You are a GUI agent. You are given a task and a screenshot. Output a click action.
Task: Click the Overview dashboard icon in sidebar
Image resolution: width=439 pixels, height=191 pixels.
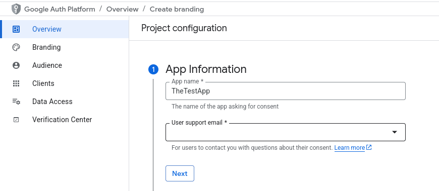click(16, 29)
